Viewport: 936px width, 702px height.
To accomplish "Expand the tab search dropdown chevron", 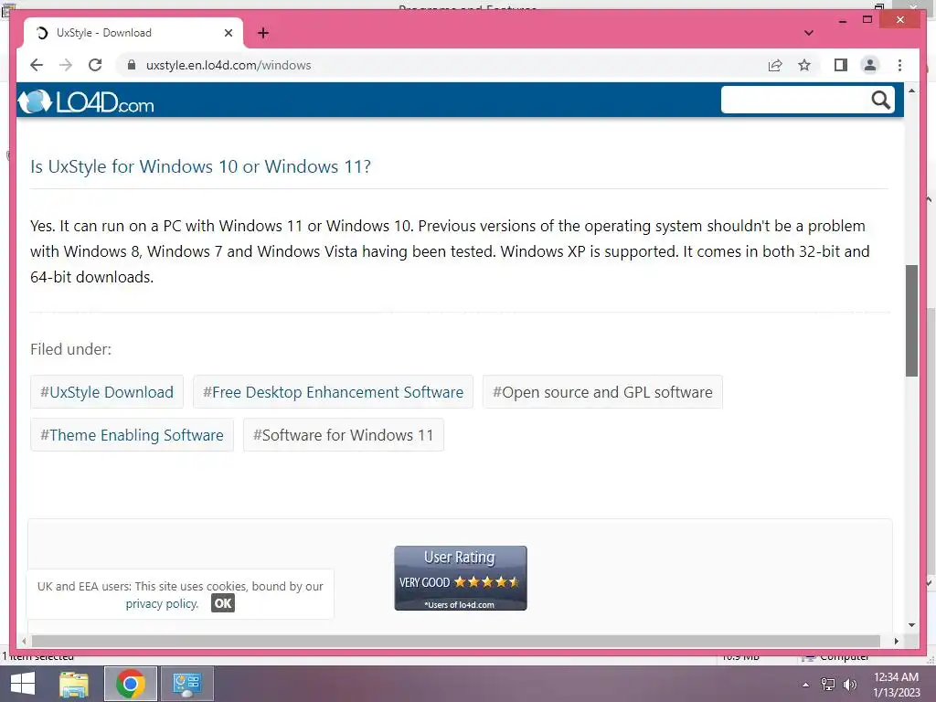I will click(808, 33).
